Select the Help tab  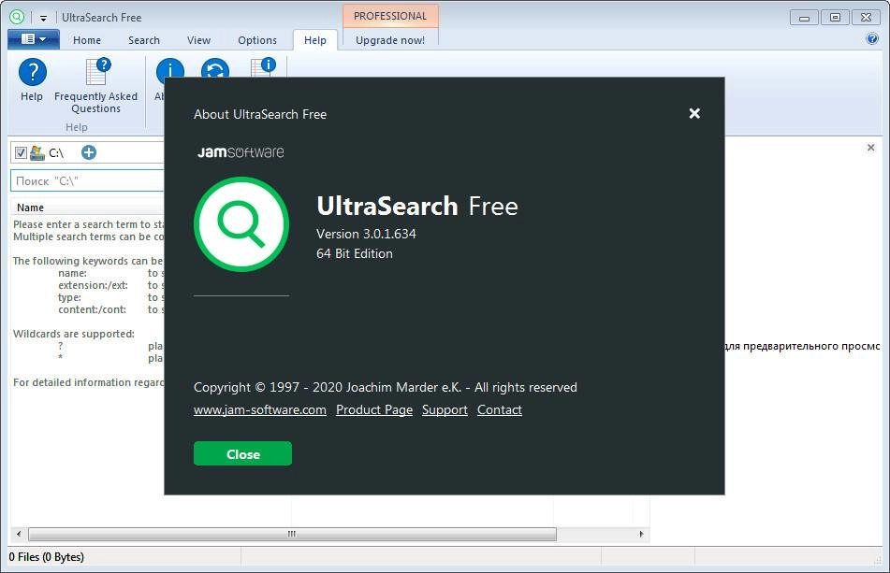click(315, 40)
